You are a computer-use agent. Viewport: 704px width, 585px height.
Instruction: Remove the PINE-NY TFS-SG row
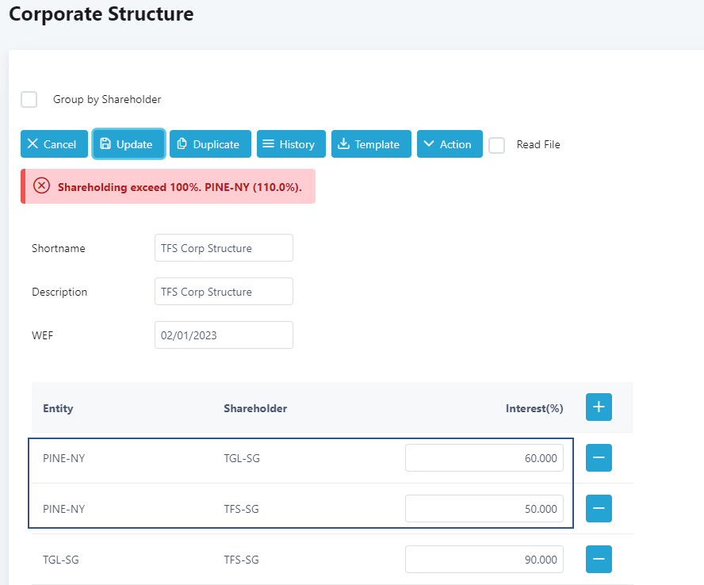[599, 508]
